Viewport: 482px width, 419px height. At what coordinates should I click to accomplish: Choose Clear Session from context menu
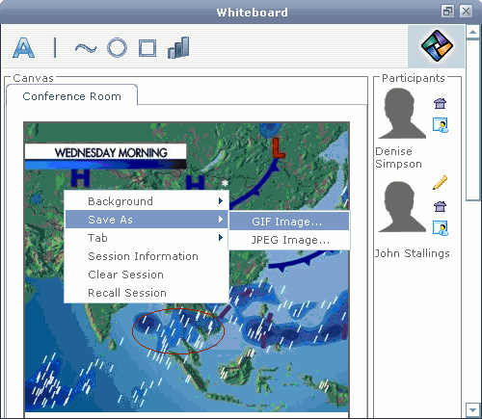(x=147, y=275)
